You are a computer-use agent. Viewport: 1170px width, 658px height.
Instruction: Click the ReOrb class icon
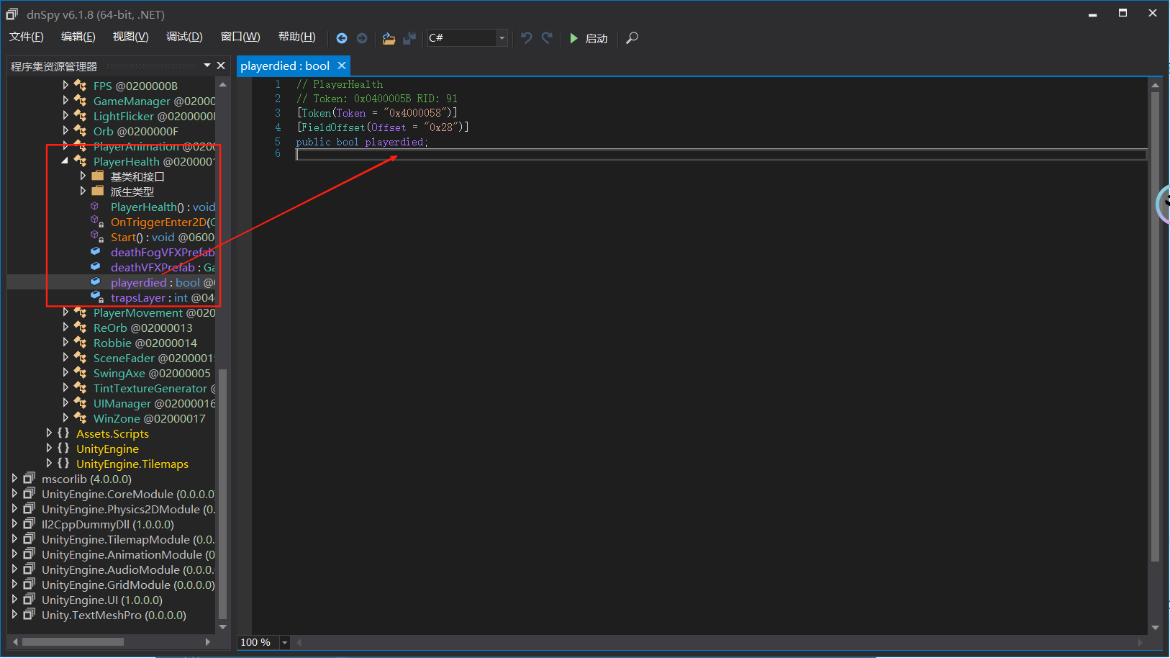pos(81,328)
